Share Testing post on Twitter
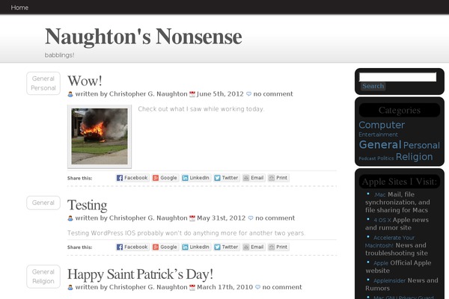 tap(226, 247)
